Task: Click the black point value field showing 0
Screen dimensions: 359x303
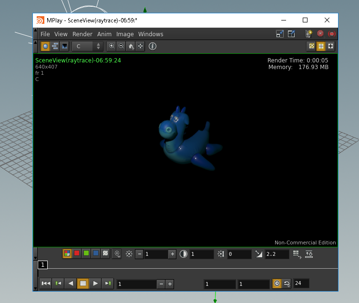Action: click(239, 254)
